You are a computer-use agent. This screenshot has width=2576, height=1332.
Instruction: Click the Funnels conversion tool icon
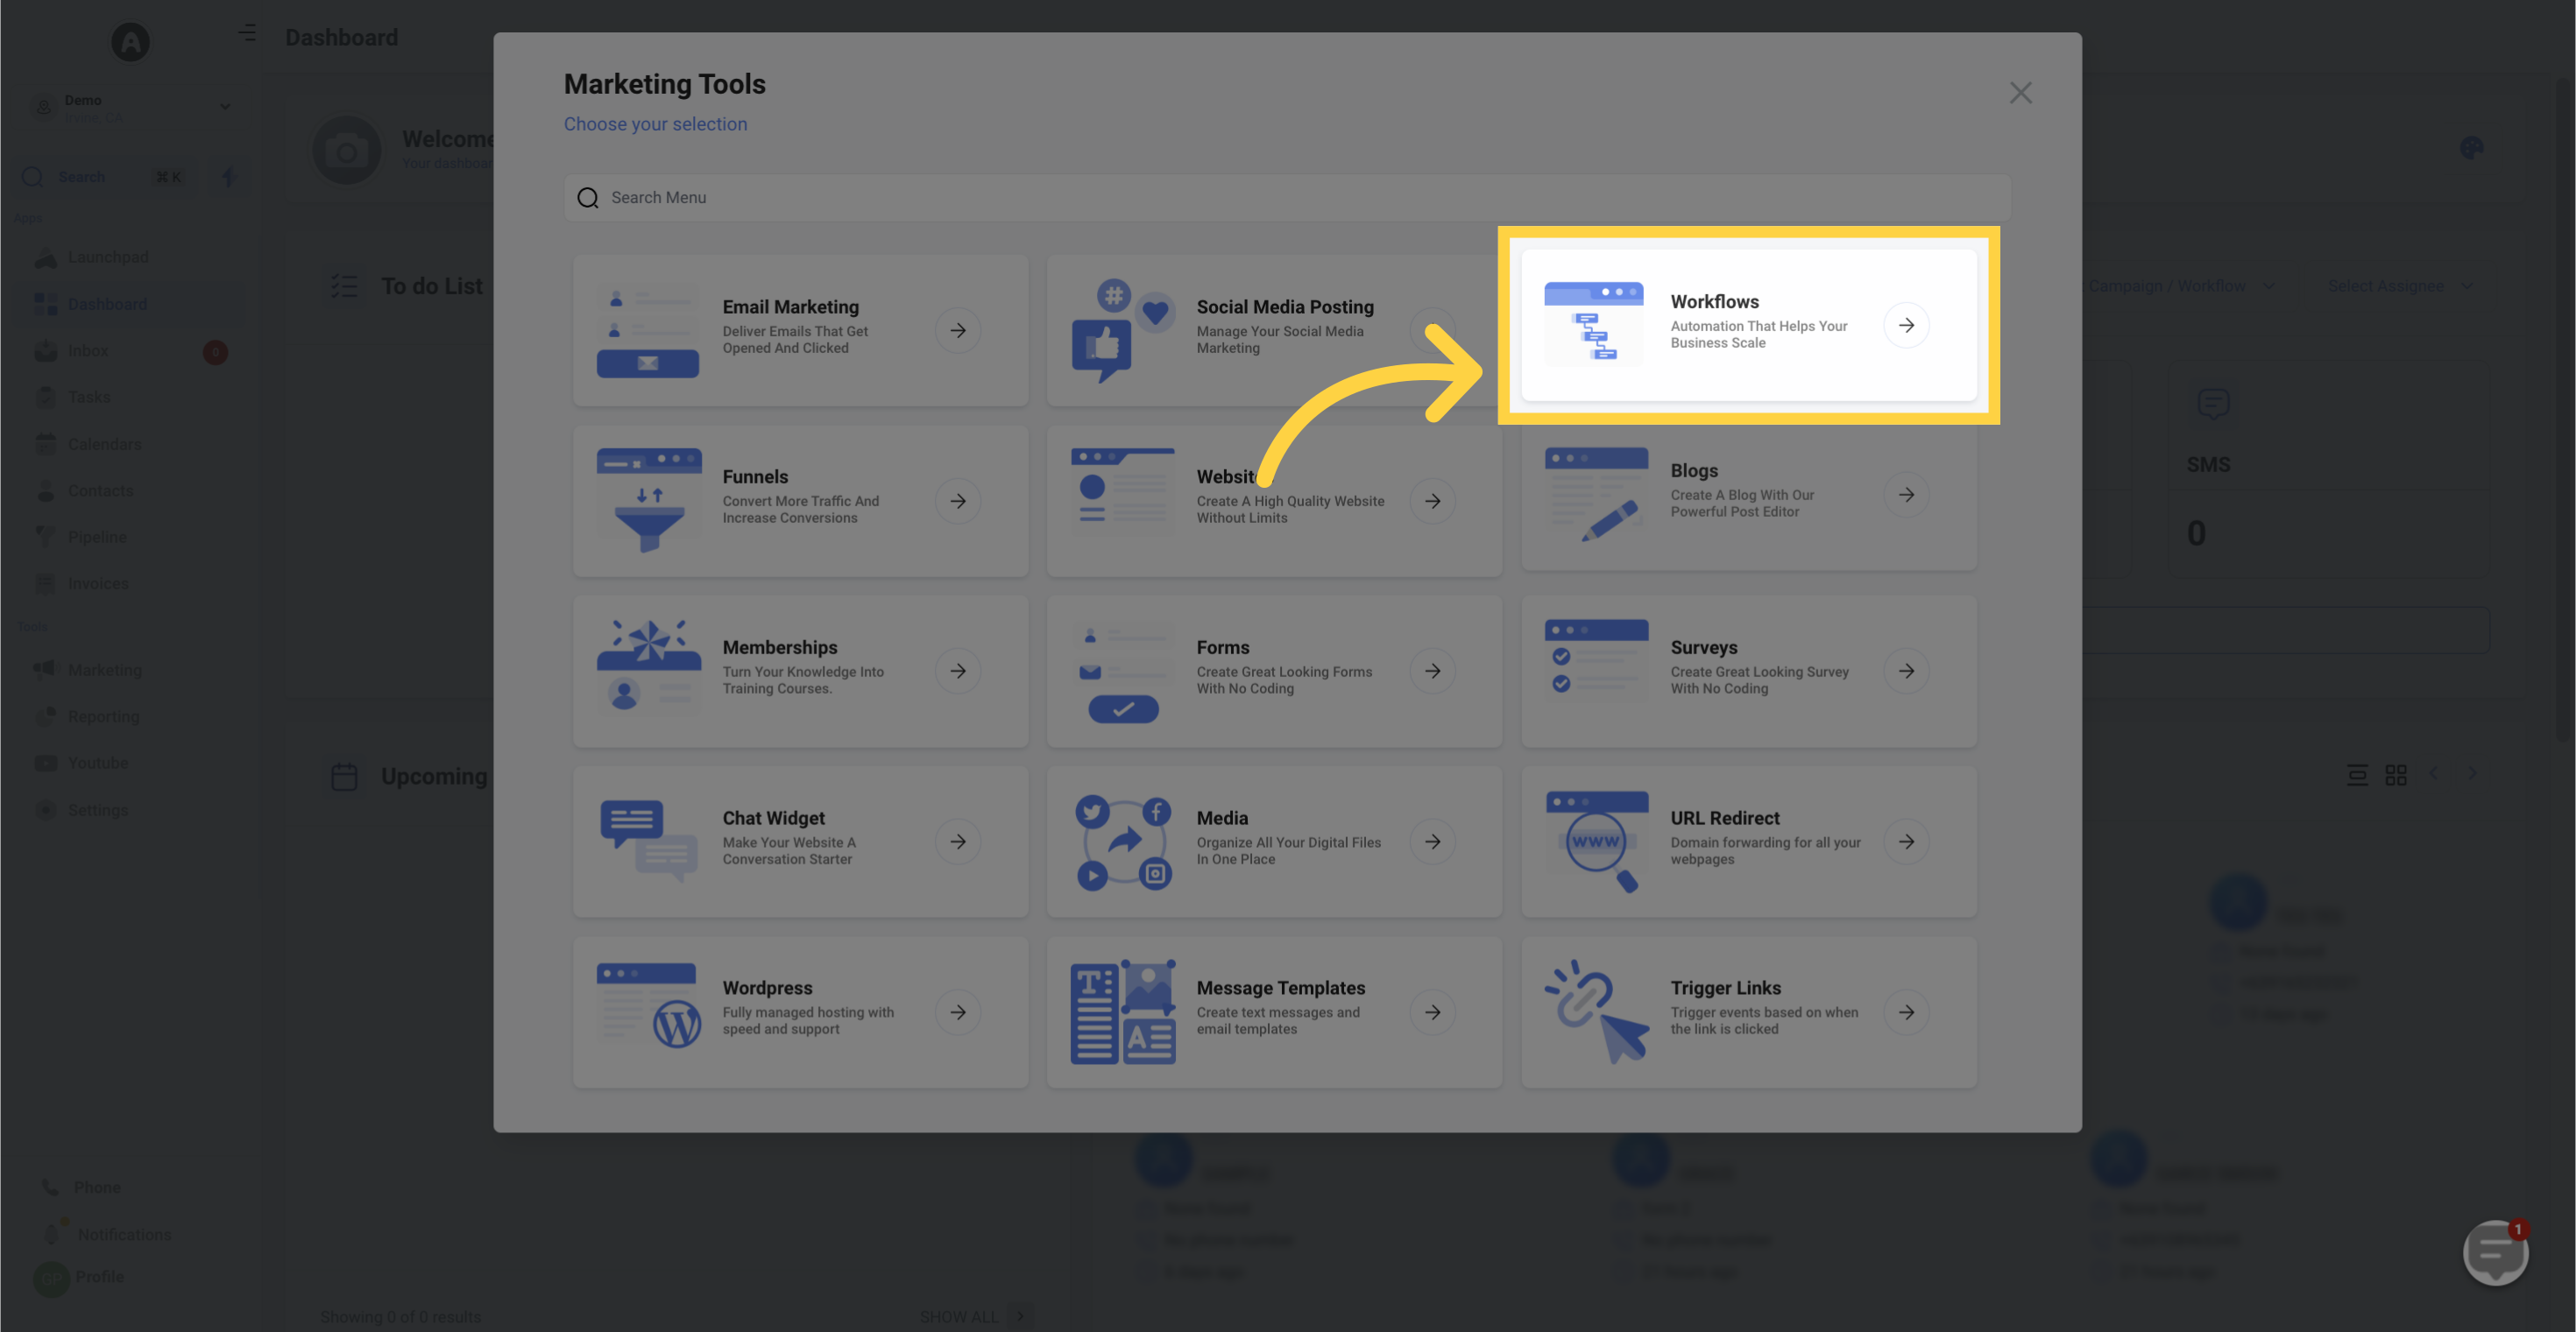click(x=648, y=499)
